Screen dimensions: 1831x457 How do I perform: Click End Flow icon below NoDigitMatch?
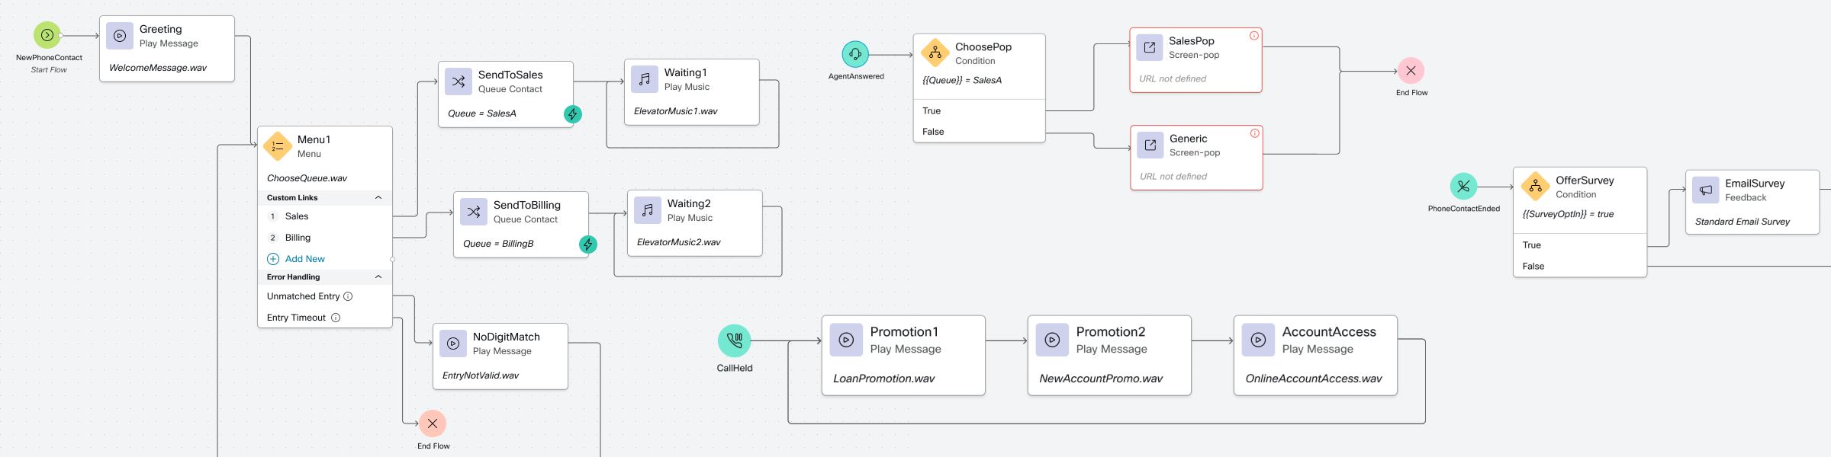[433, 423]
